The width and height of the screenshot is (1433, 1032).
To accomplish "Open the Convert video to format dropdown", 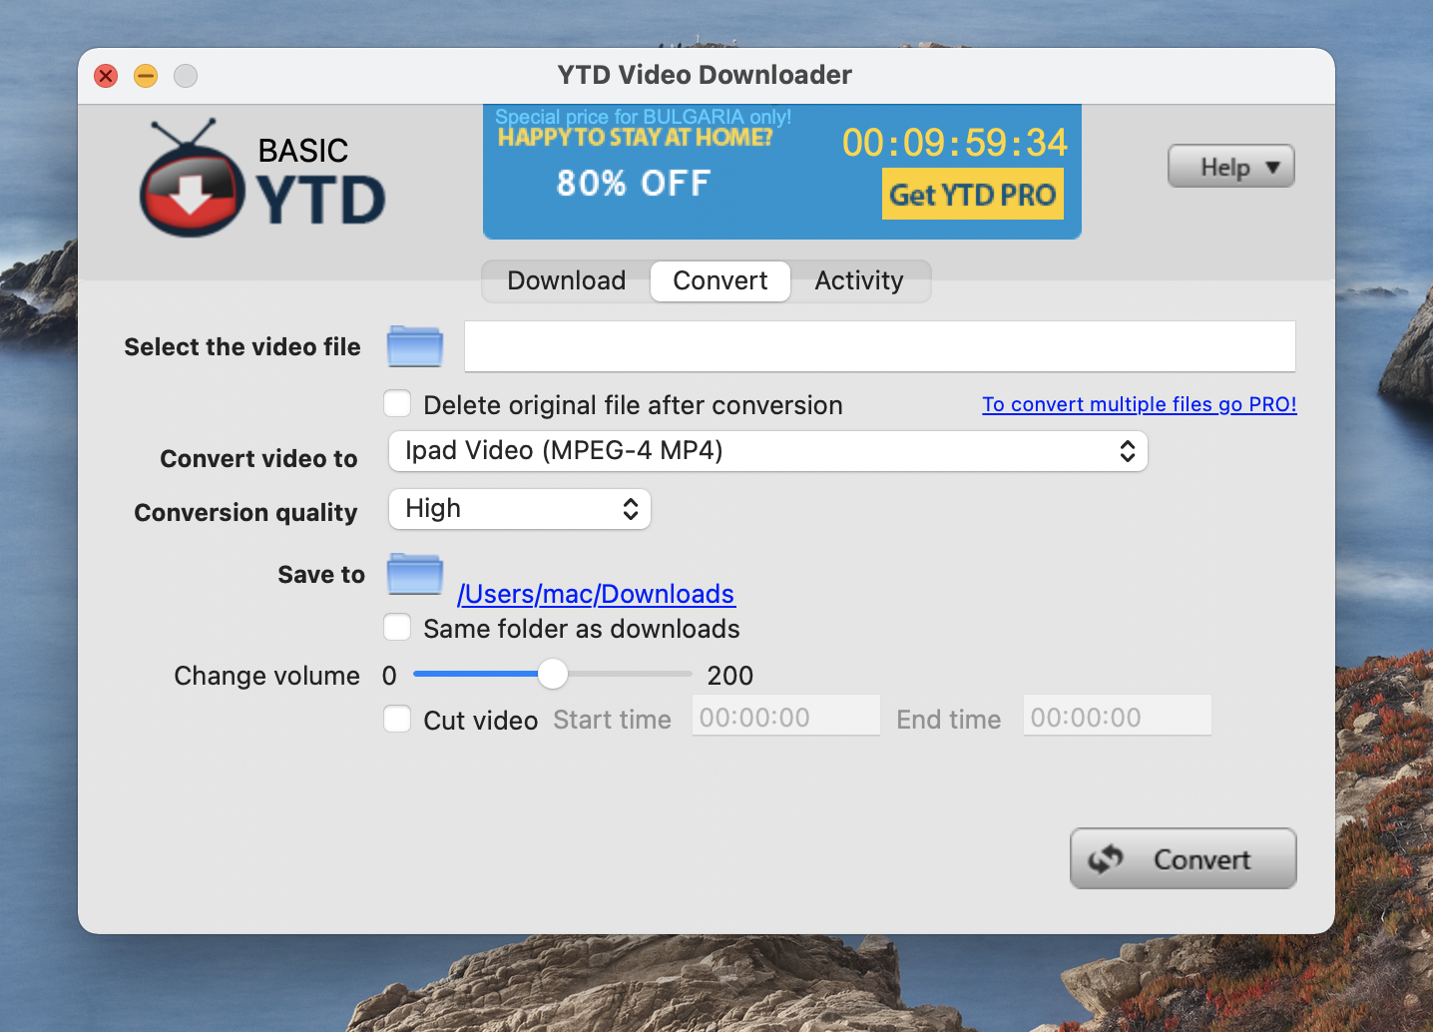I will [x=767, y=451].
